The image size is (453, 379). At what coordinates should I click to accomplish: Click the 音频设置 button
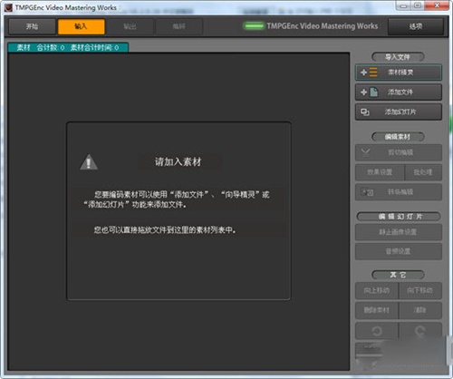tap(399, 251)
